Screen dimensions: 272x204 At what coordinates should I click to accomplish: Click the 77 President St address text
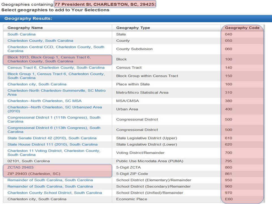105,4
